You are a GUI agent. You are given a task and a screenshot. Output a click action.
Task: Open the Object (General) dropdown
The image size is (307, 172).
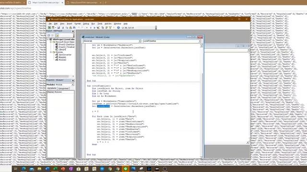(140, 41)
